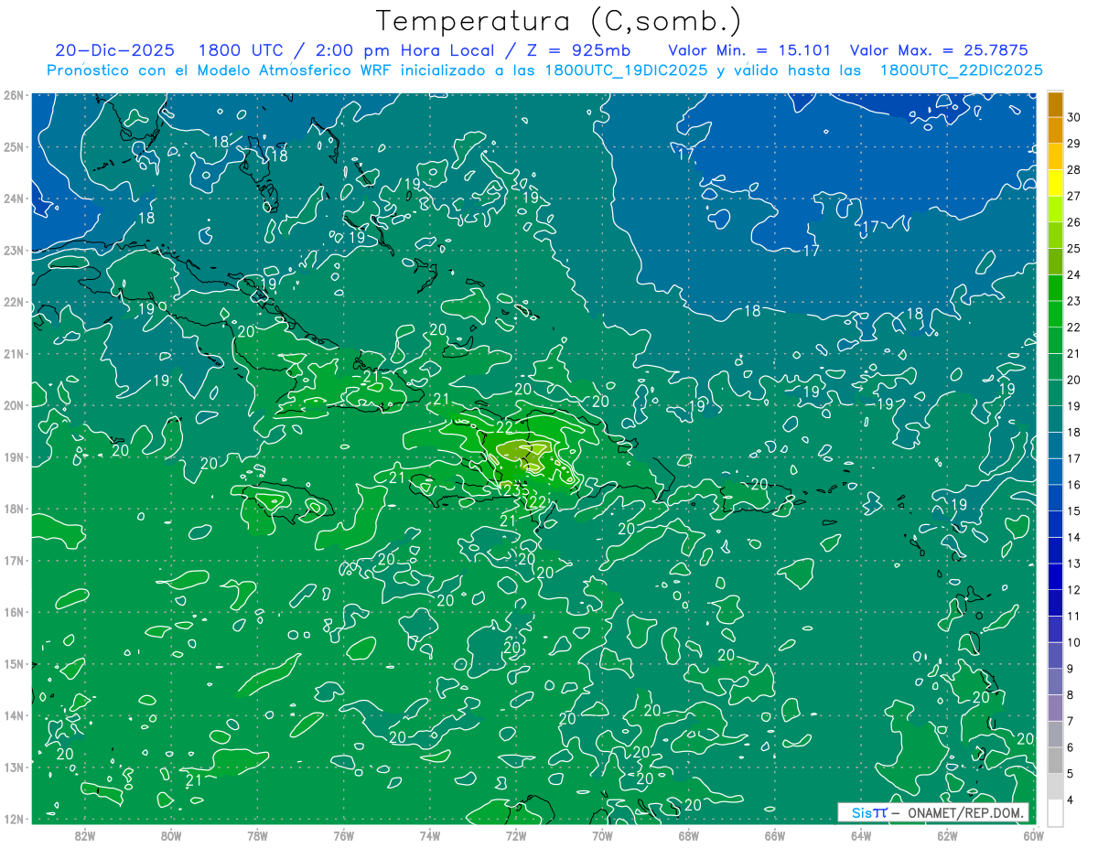Click the '76W' longitude axis label

click(x=343, y=835)
